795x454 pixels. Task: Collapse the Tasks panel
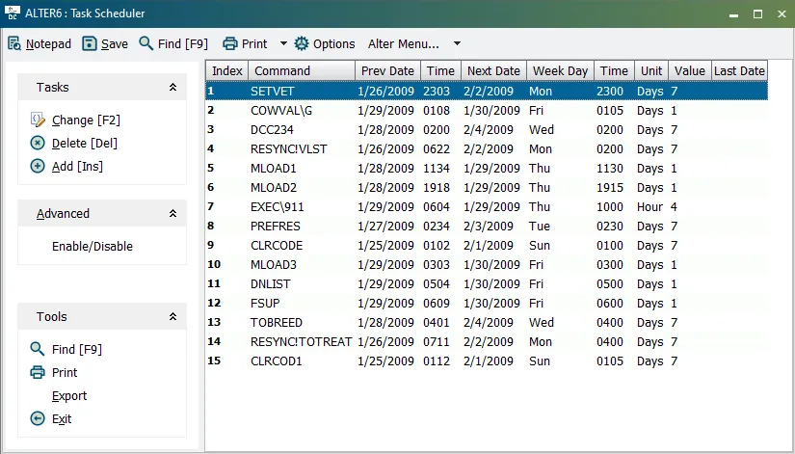[x=172, y=88]
